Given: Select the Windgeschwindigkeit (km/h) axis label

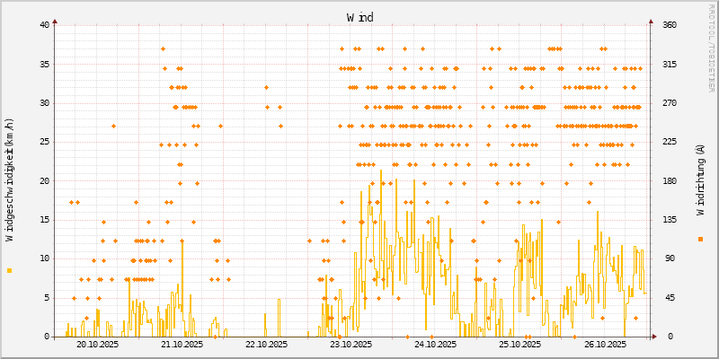Looking at the screenshot, I should 10,180.
